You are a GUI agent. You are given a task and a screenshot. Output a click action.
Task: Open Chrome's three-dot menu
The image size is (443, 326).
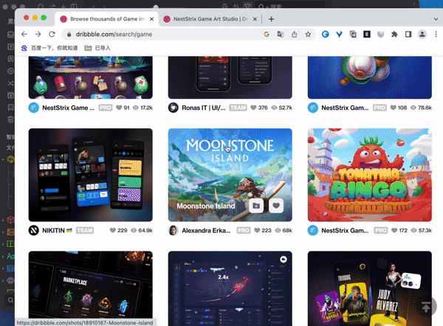point(436,35)
